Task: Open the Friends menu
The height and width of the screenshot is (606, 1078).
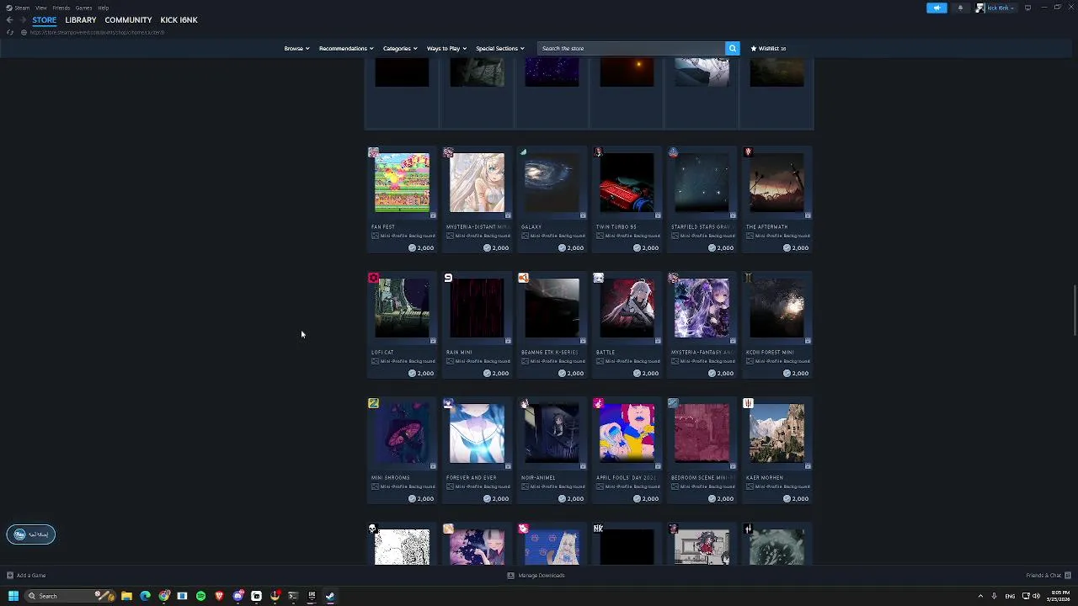Action: coord(61,8)
